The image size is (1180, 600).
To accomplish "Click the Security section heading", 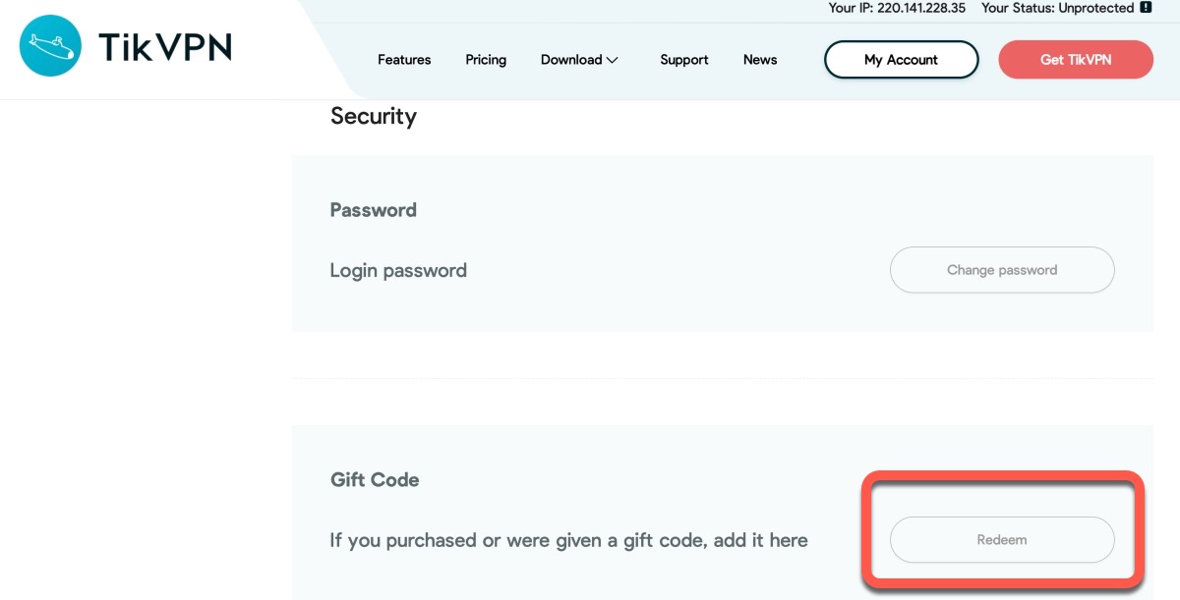I will 374,116.
